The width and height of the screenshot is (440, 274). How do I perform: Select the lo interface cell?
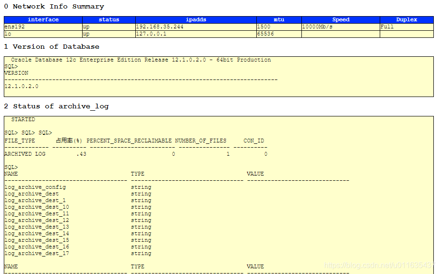click(43, 34)
